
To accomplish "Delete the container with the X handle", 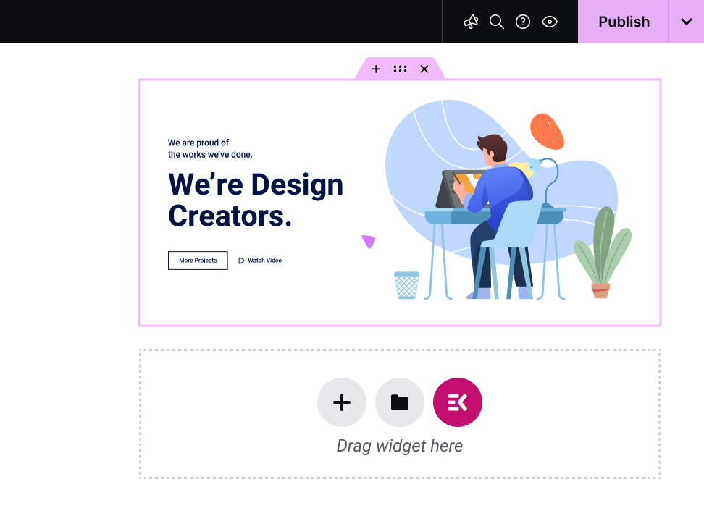I will [x=424, y=69].
